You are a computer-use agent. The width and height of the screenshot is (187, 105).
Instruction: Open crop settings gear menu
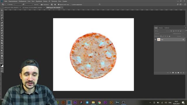[x=55, y=5]
